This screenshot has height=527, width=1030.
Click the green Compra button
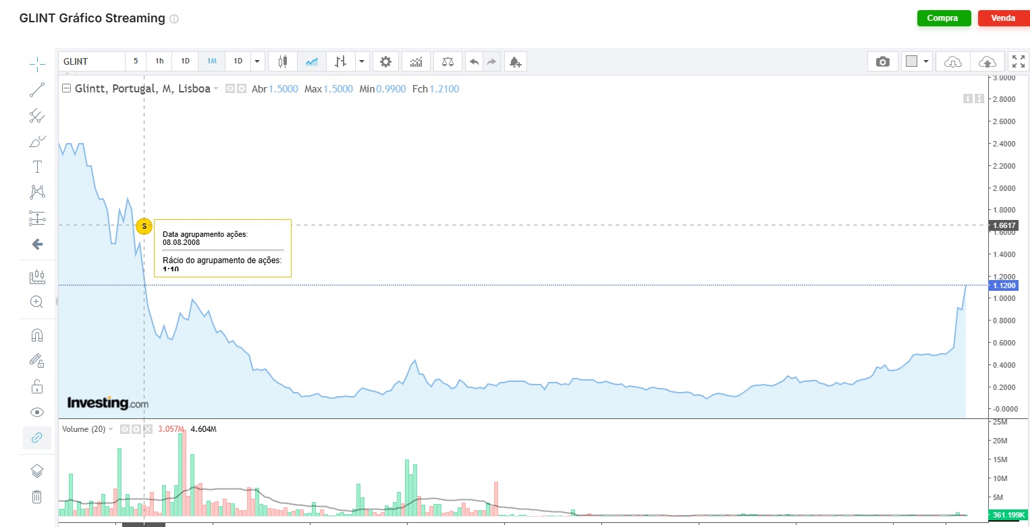(x=944, y=18)
